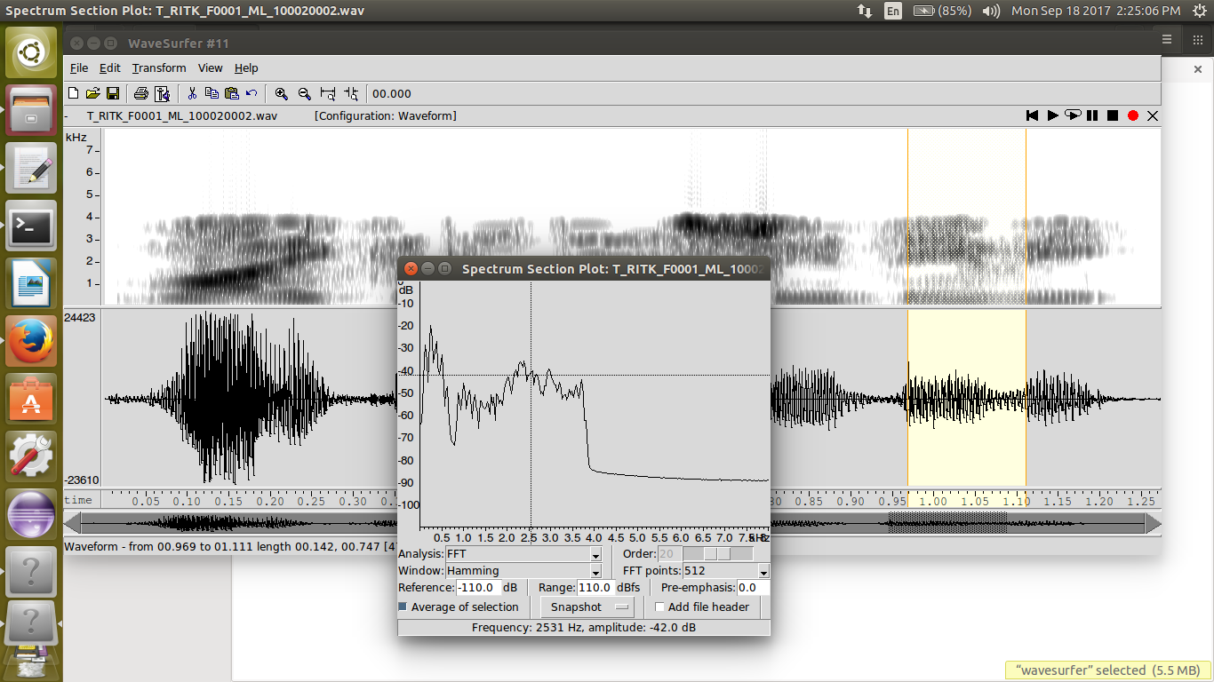Open the Transform menu
The height and width of the screenshot is (682, 1214).
[x=159, y=68]
